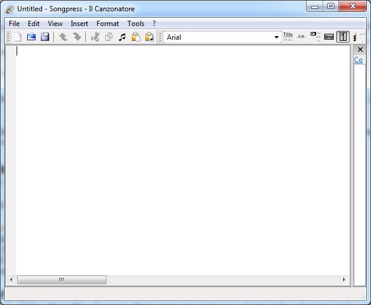Viewport: 371px width, 305px height.
Task: Open the ? help menu
Action: (154, 24)
